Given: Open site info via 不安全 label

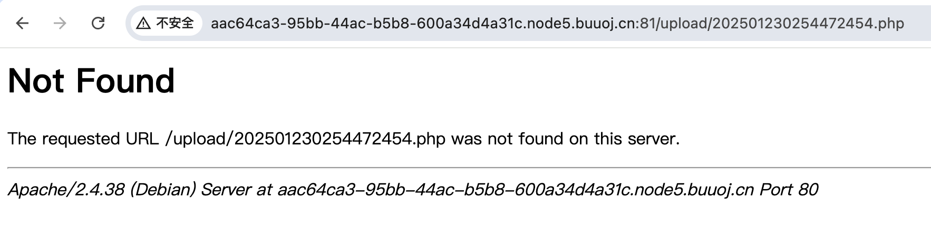Looking at the screenshot, I should pos(175,23).
